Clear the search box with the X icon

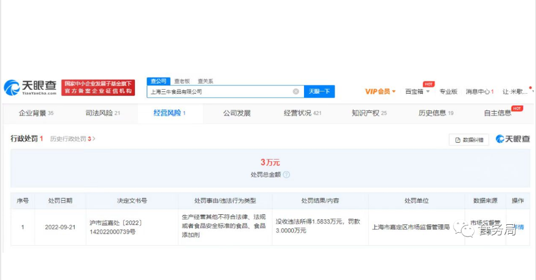pyautogui.click(x=296, y=91)
